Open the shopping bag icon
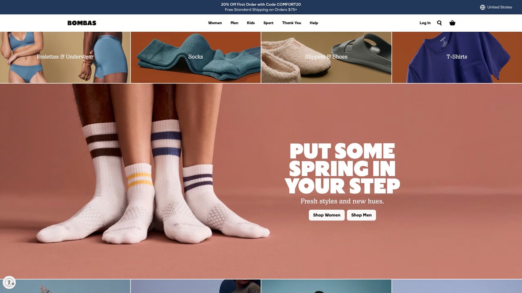The image size is (522, 293). pyautogui.click(x=452, y=23)
